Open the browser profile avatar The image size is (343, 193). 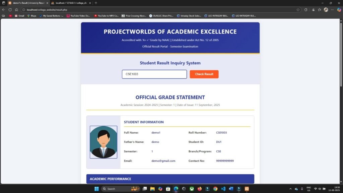[326, 10]
